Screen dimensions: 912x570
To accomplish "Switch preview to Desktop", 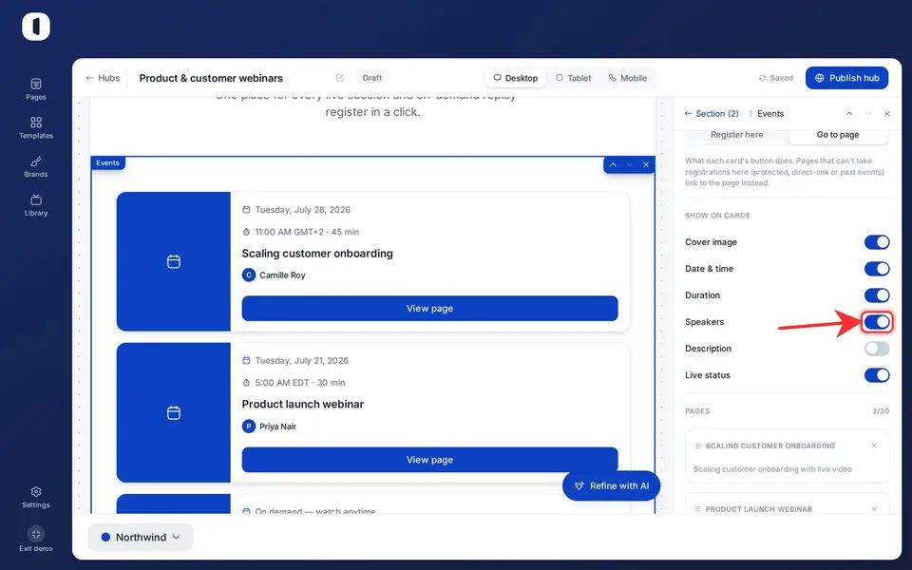I will (x=515, y=78).
